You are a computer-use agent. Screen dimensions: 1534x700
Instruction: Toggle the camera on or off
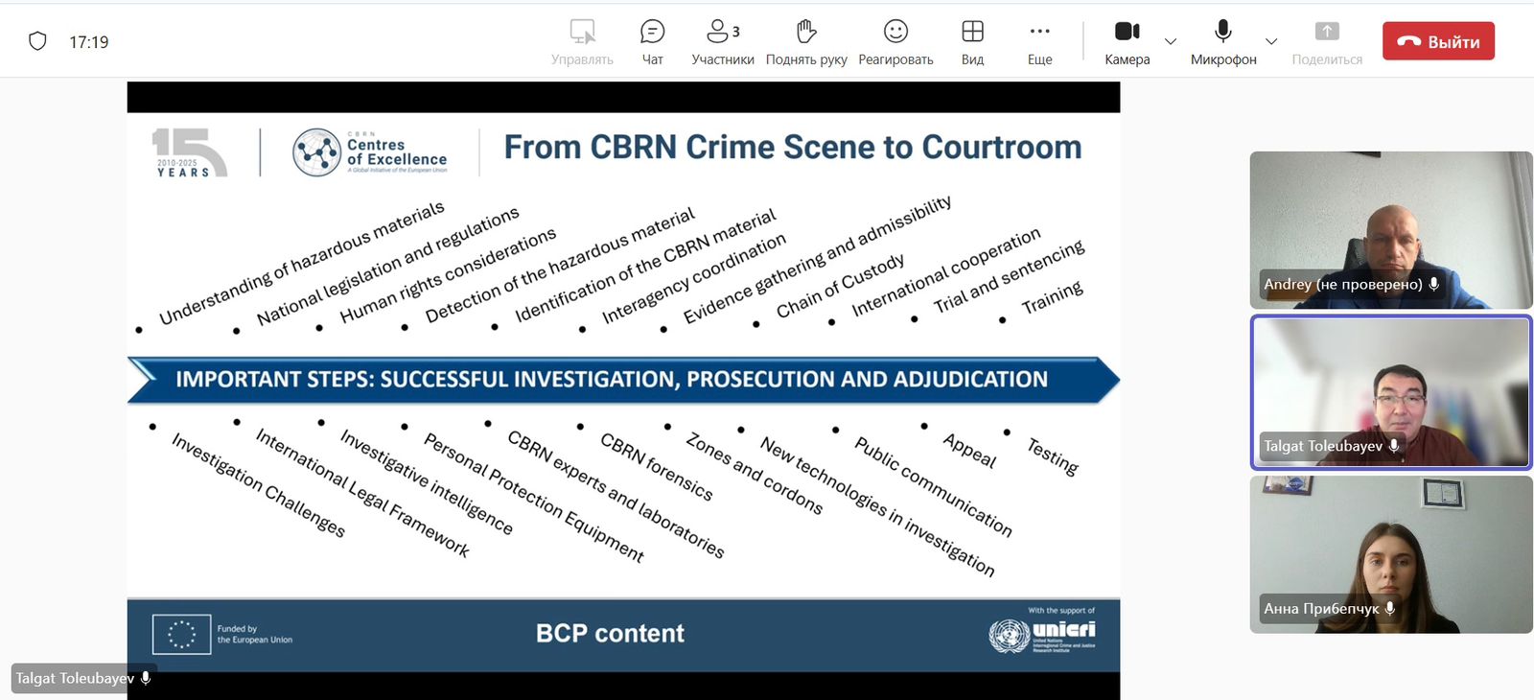coord(1127,33)
